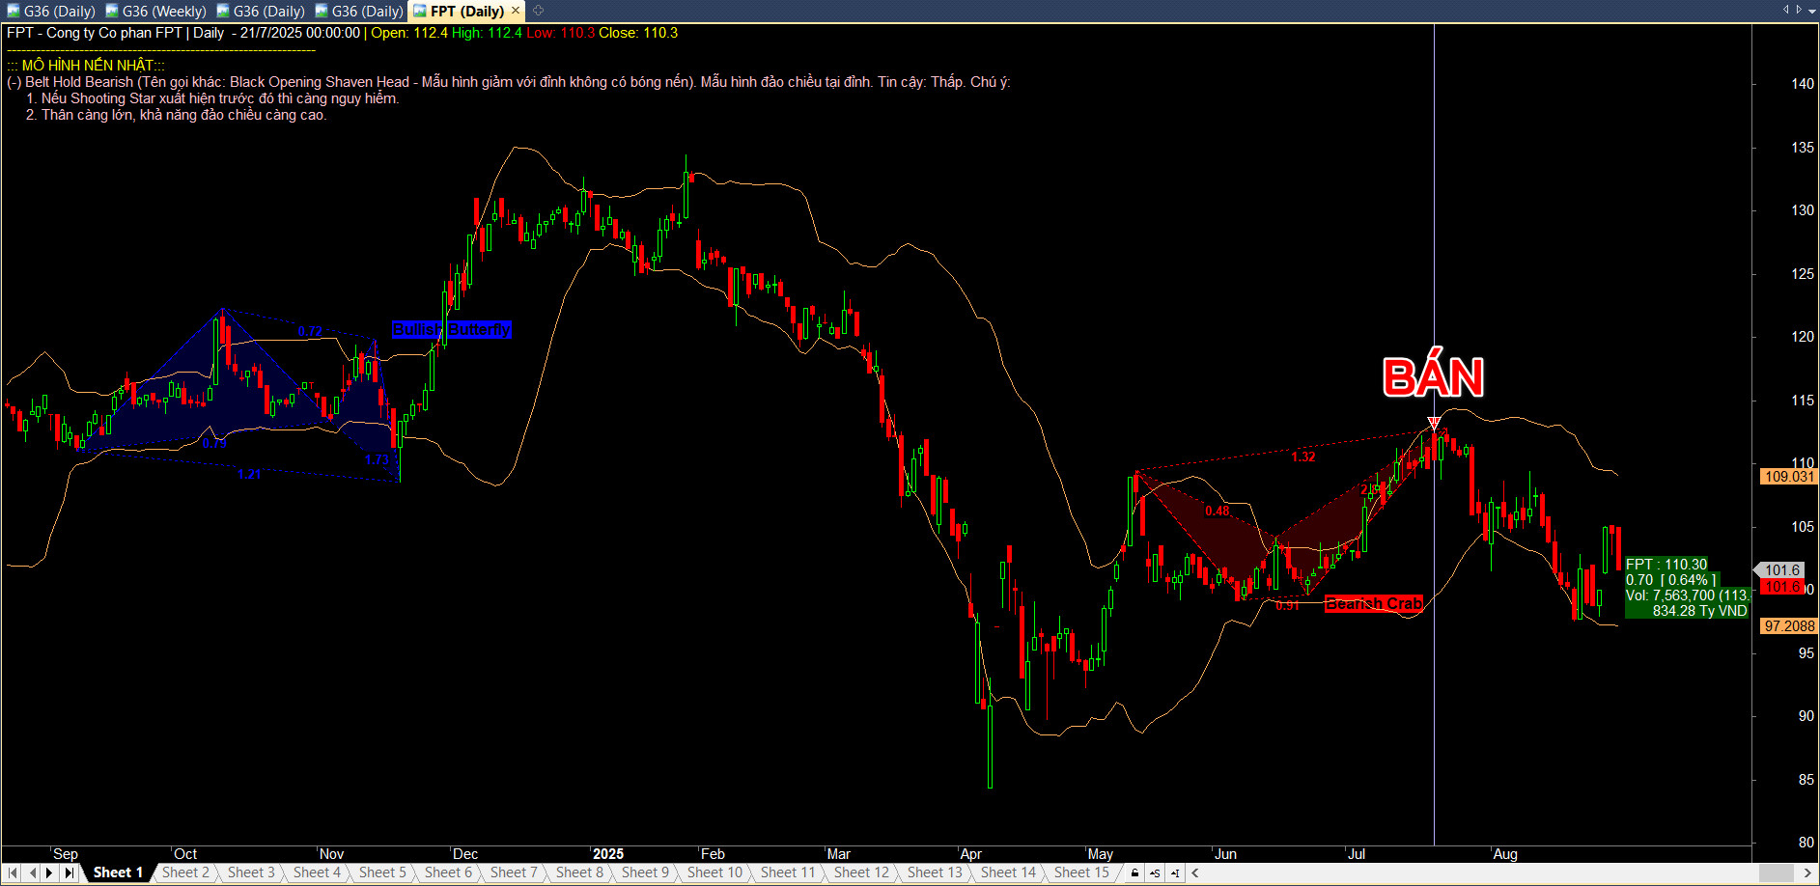The height and width of the screenshot is (886, 1820).
Task: Click the downward sell arrow marker on chart
Action: (x=1434, y=423)
